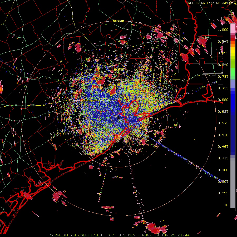The height and width of the screenshot is (237, 237).
Task: Click the "1.000" color scale value
Action: (x=223, y=29)
